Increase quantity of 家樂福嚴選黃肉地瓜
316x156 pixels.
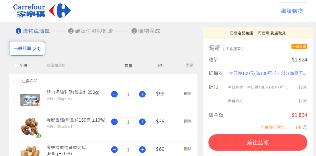pyautogui.click(x=142, y=150)
